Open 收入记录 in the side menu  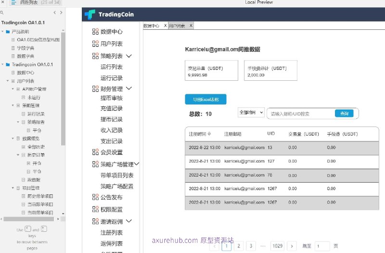[112, 130]
